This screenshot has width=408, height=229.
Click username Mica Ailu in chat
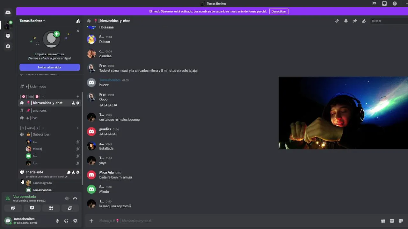(106, 172)
